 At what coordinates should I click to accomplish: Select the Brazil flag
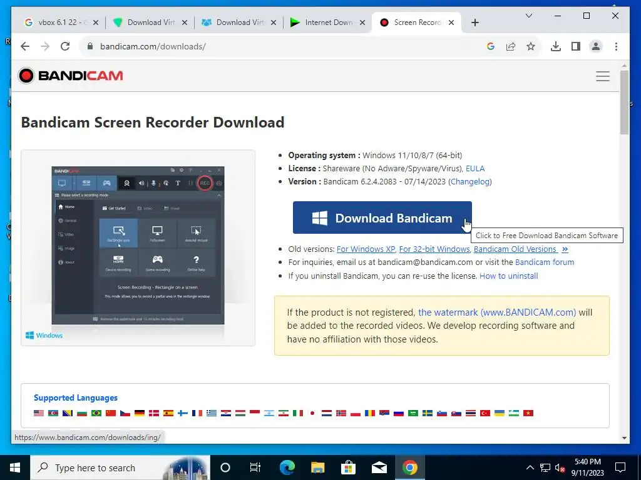(x=96, y=413)
